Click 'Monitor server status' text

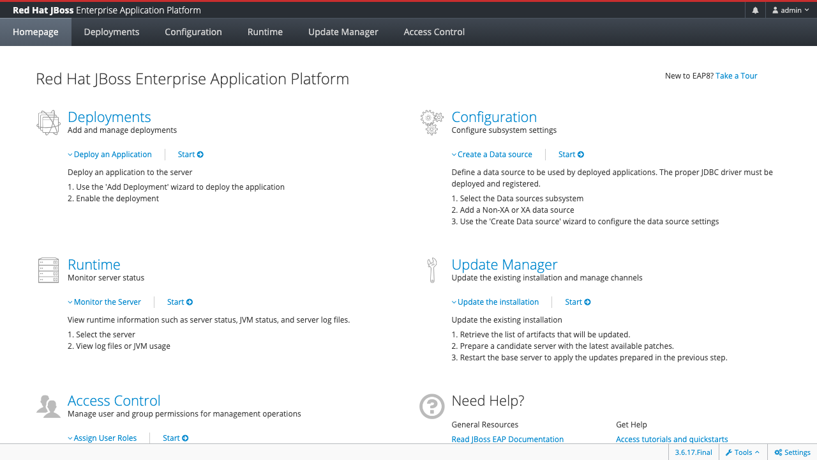pos(106,278)
